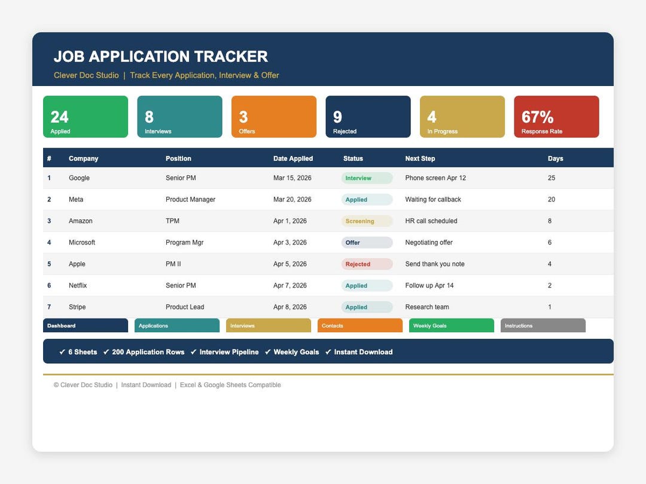Click the PM II position cell
Image resolution: width=646 pixels, height=484 pixels.
(x=173, y=264)
